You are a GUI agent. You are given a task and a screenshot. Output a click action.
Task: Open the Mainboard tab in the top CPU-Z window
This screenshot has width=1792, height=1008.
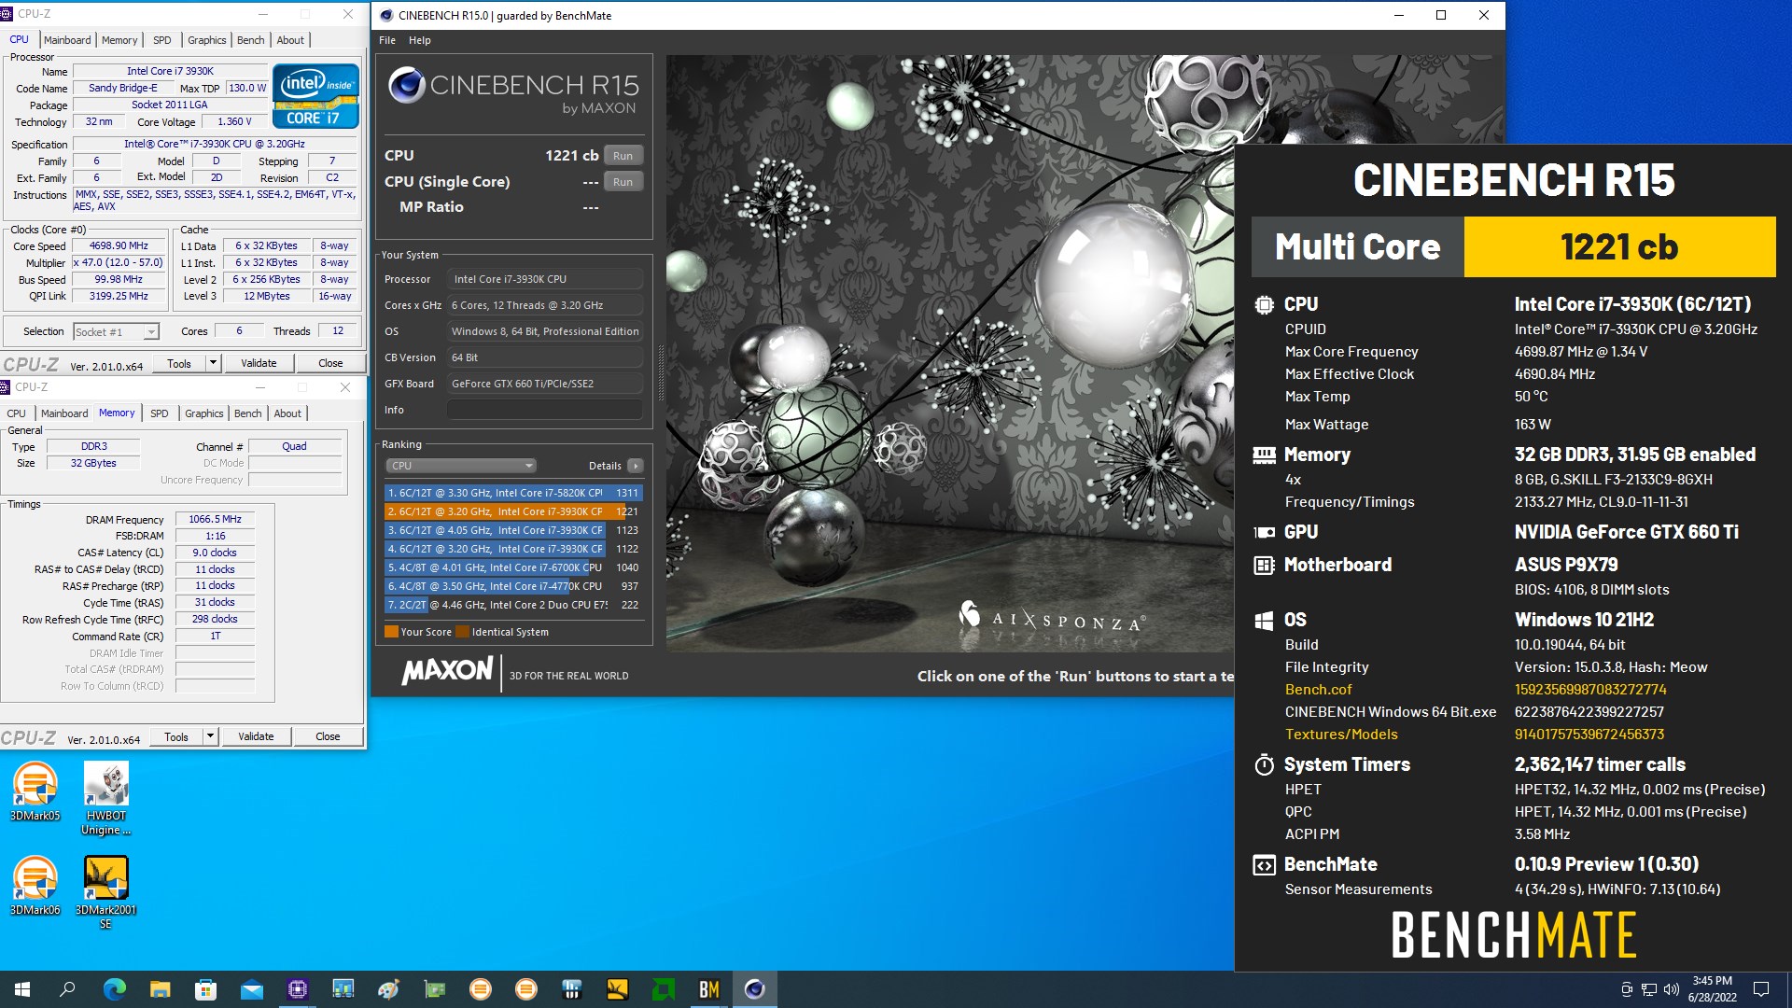67,40
